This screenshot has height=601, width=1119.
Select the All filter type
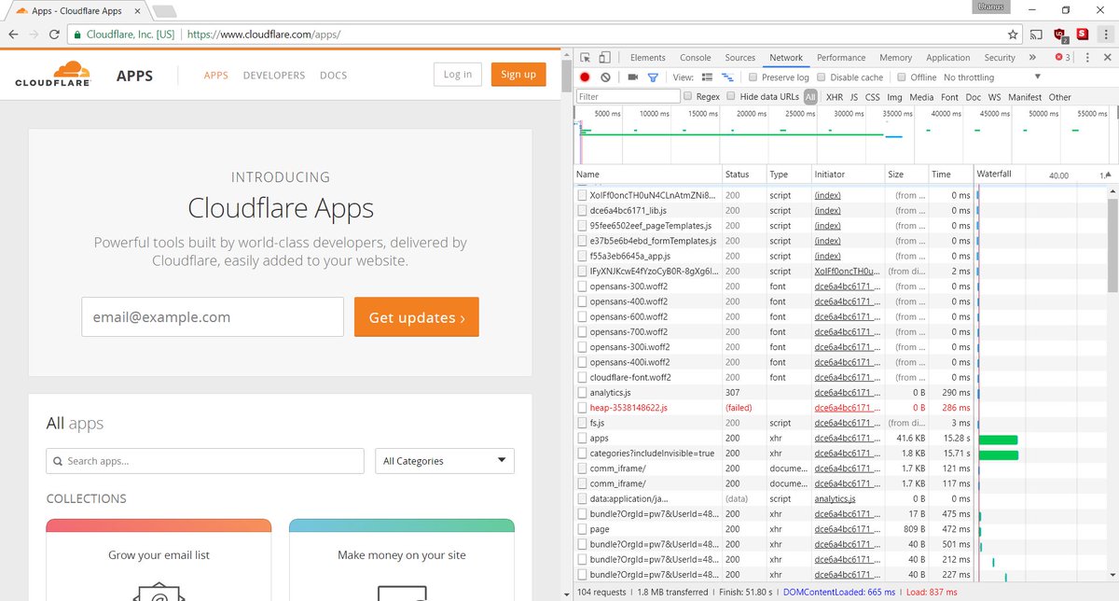click(x=810, y=97)
